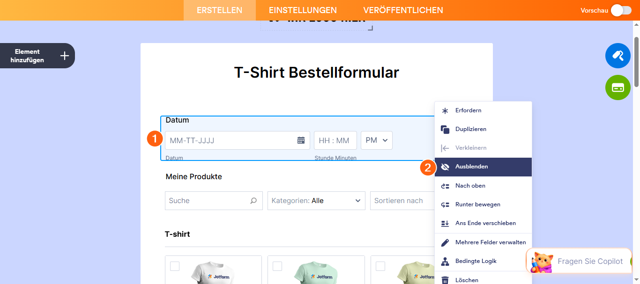Click the shrink arrow icon beside Verkleinern

coord(445,148)
